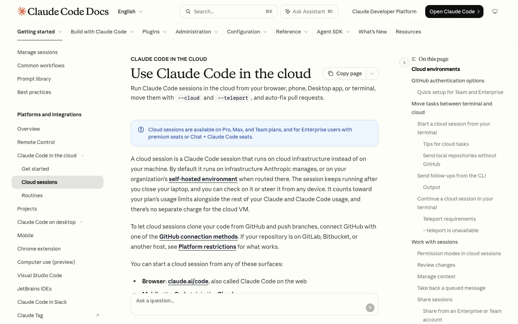Jump to GitHub authentication options section
This screenshot has height=324, width=518.
(x=448, y=81)
